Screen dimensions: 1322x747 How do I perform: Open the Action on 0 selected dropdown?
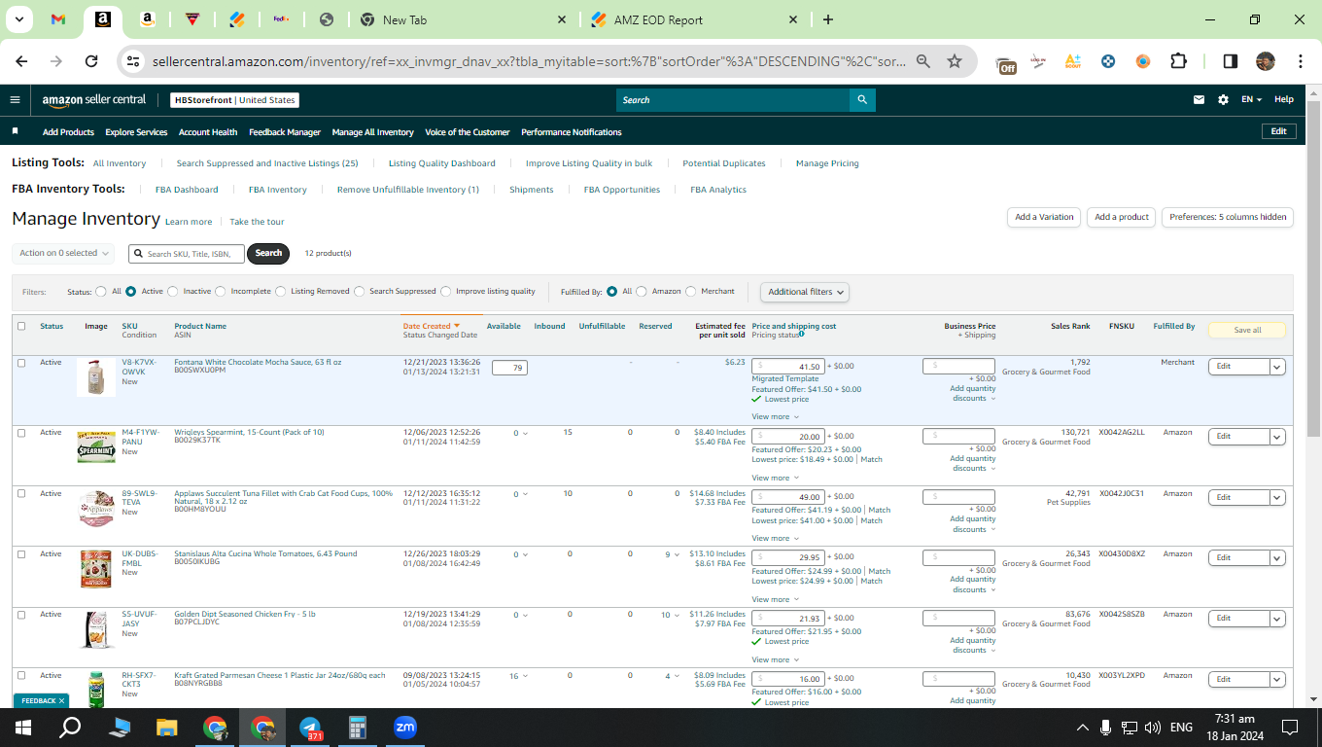pos(63,253)
